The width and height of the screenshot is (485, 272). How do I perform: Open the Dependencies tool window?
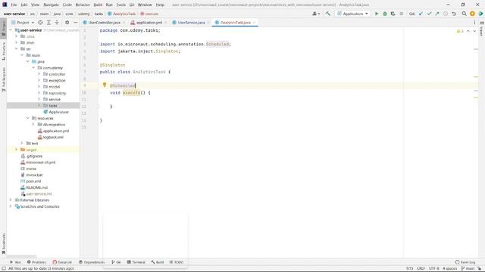pos(92,262)
